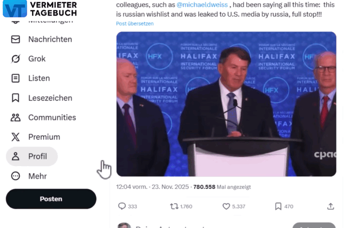Share the post via upload arrow icon

(331, 206)
